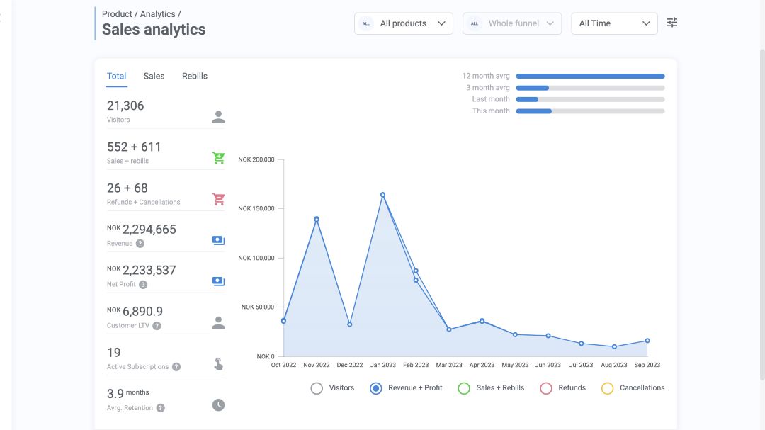
Task: Switch to the Rebills tab
Action: pos(195,76)
